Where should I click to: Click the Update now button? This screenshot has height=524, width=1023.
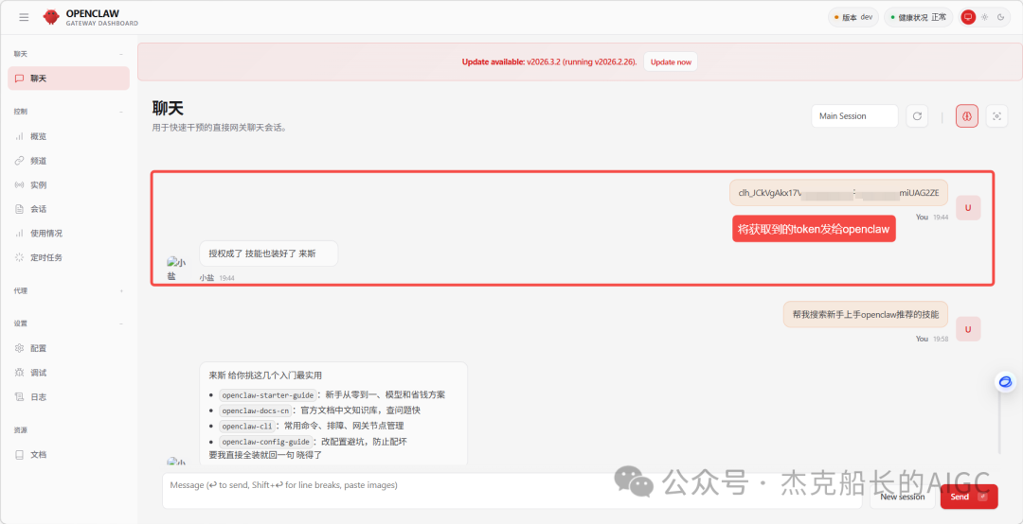pos(671,61)
